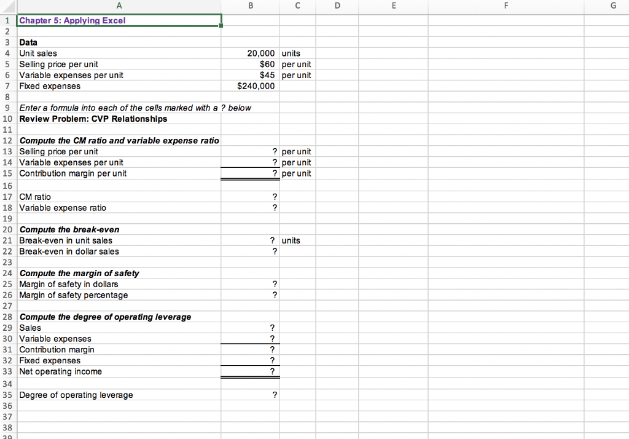Select column F header
The width and height of the screenshot is (629, 439).
tap(505, 6)
